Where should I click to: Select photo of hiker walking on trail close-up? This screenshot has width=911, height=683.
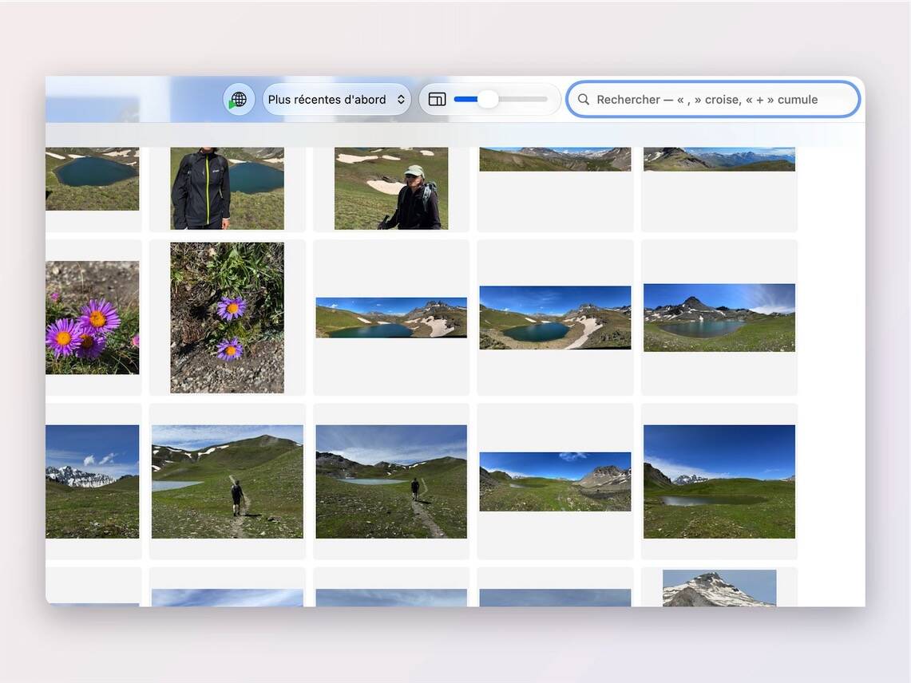[x=228, y=481]
